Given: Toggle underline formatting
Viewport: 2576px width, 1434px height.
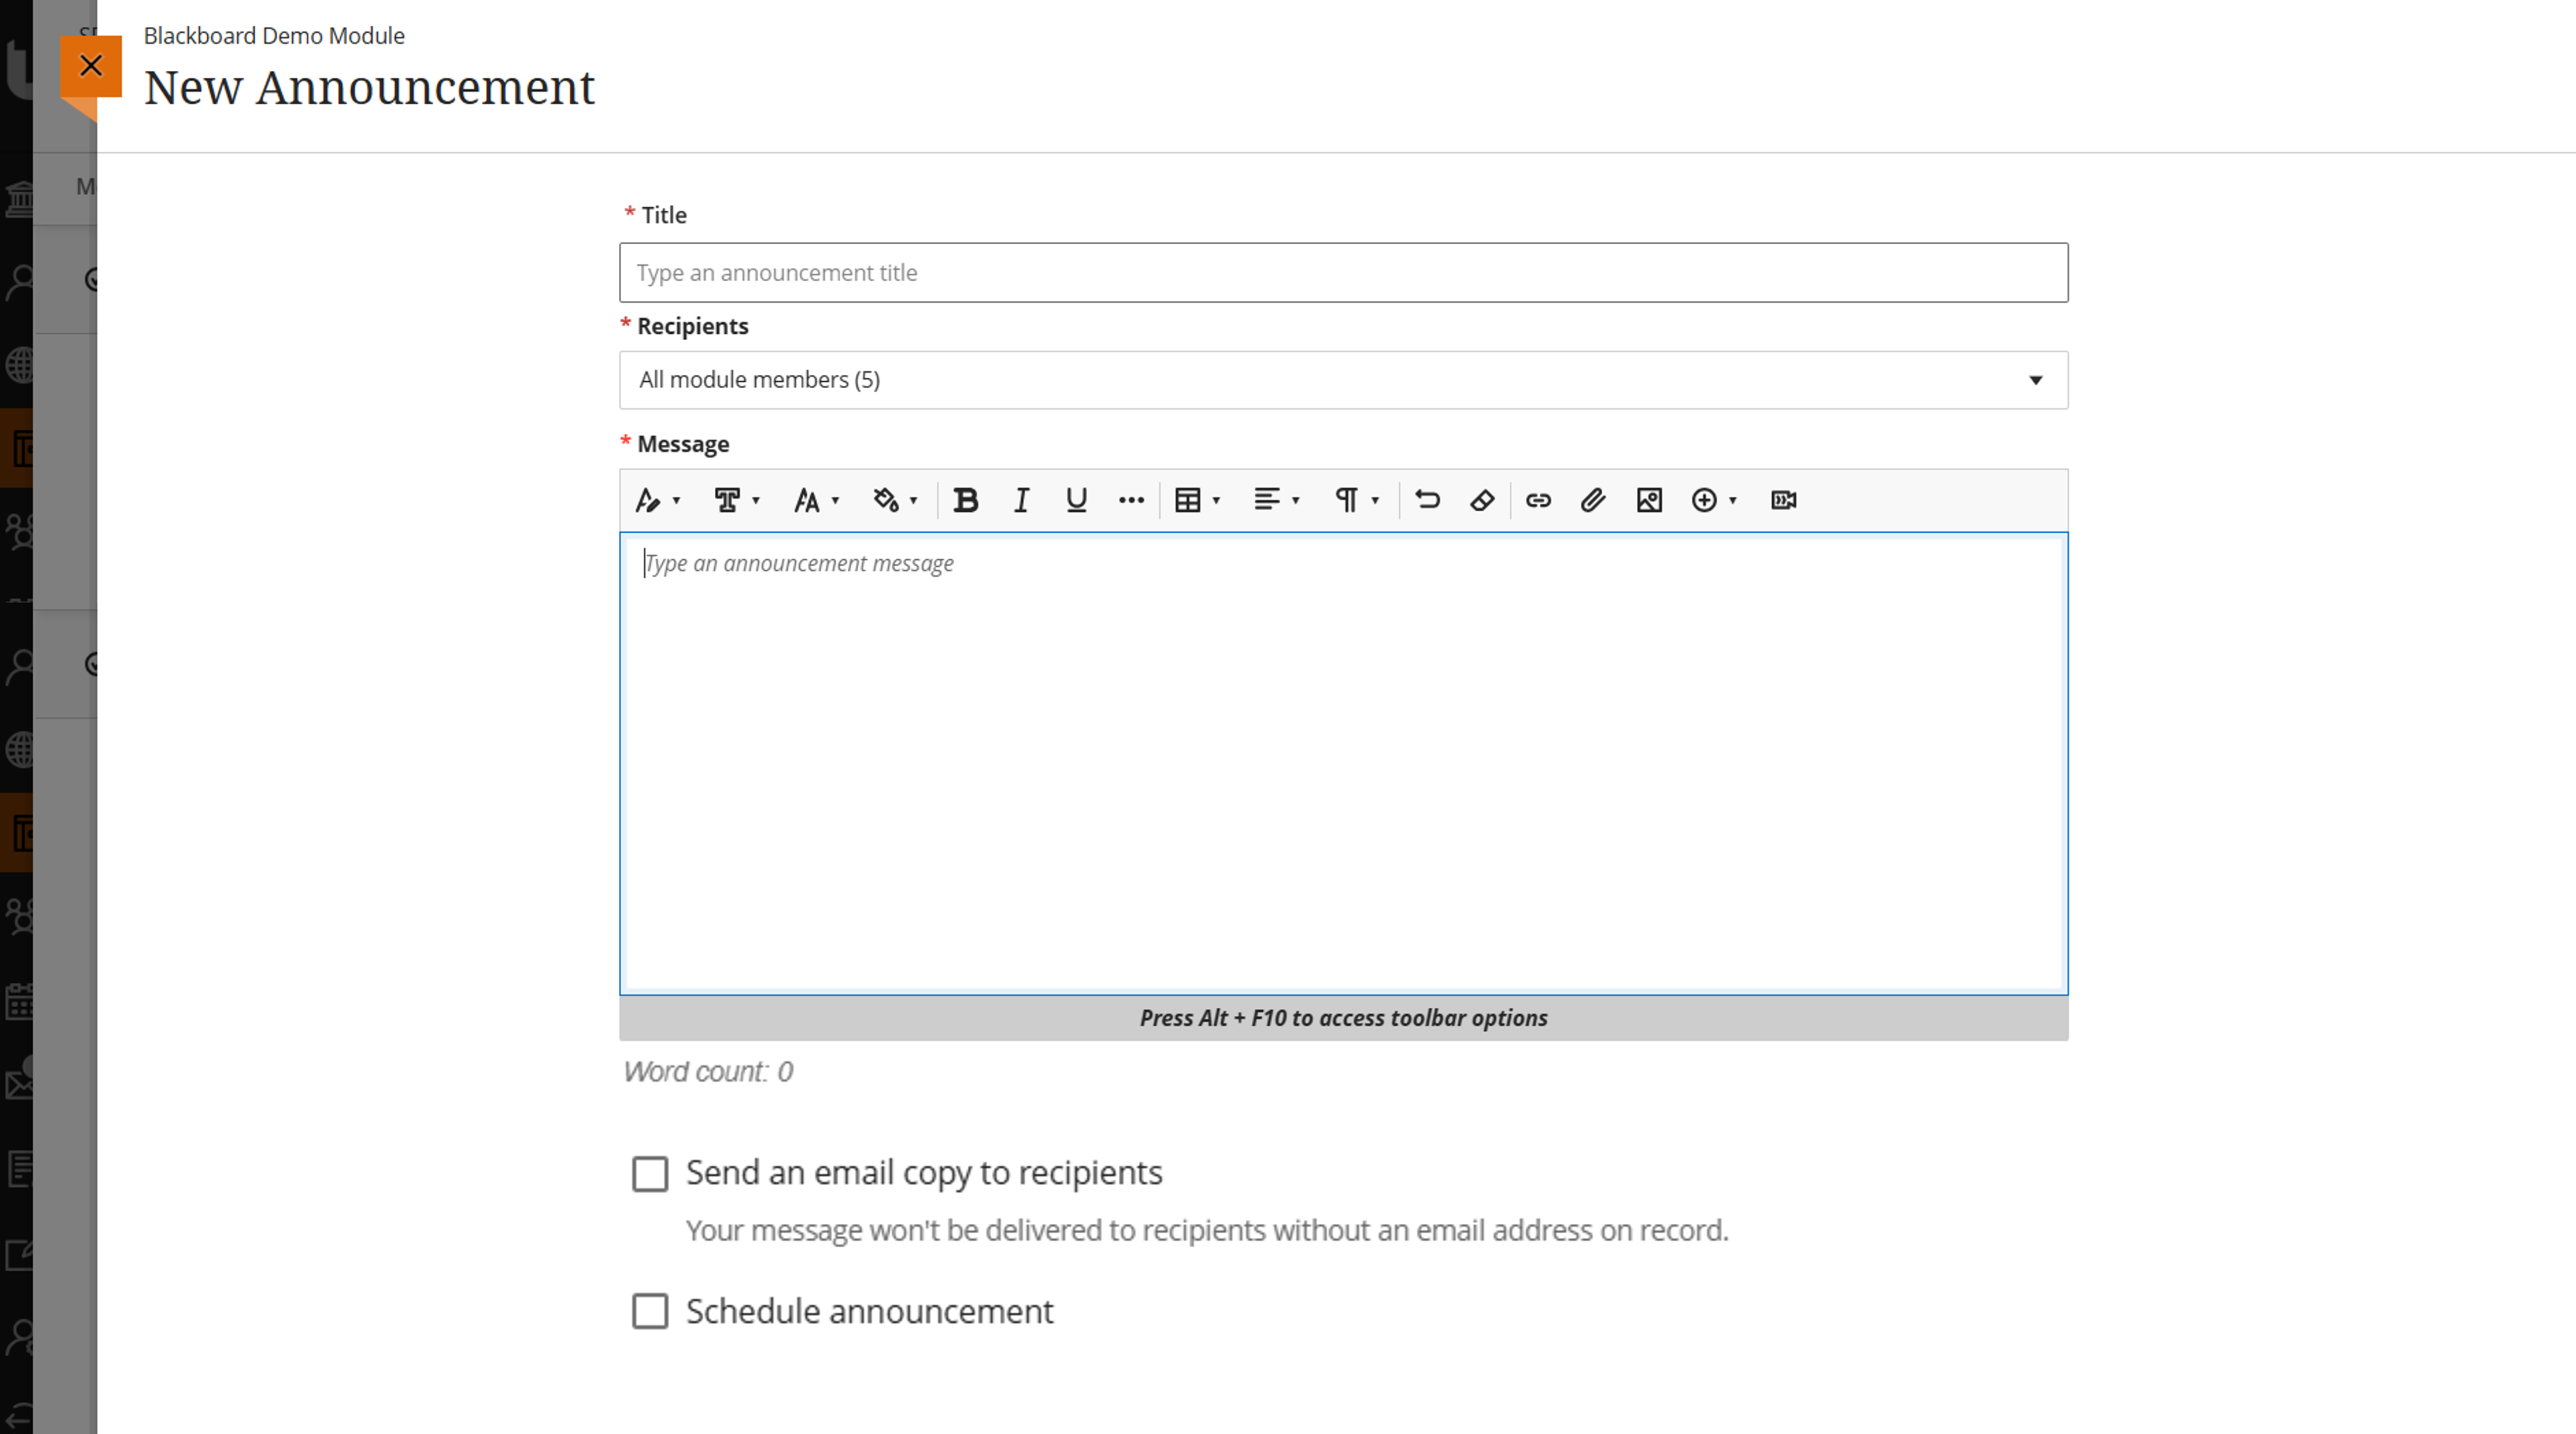Looking at the screenshot, I should 1076,500.
